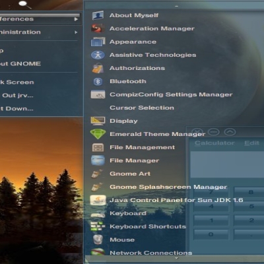Choose Log Out jrv... entry
This screenshot has height=264, width=264.
click(16, 96)
